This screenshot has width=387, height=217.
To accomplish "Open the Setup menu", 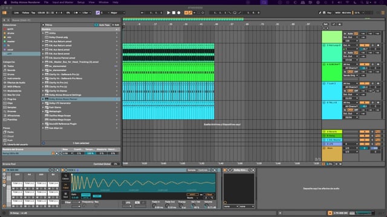I will (x=81, y=2).
